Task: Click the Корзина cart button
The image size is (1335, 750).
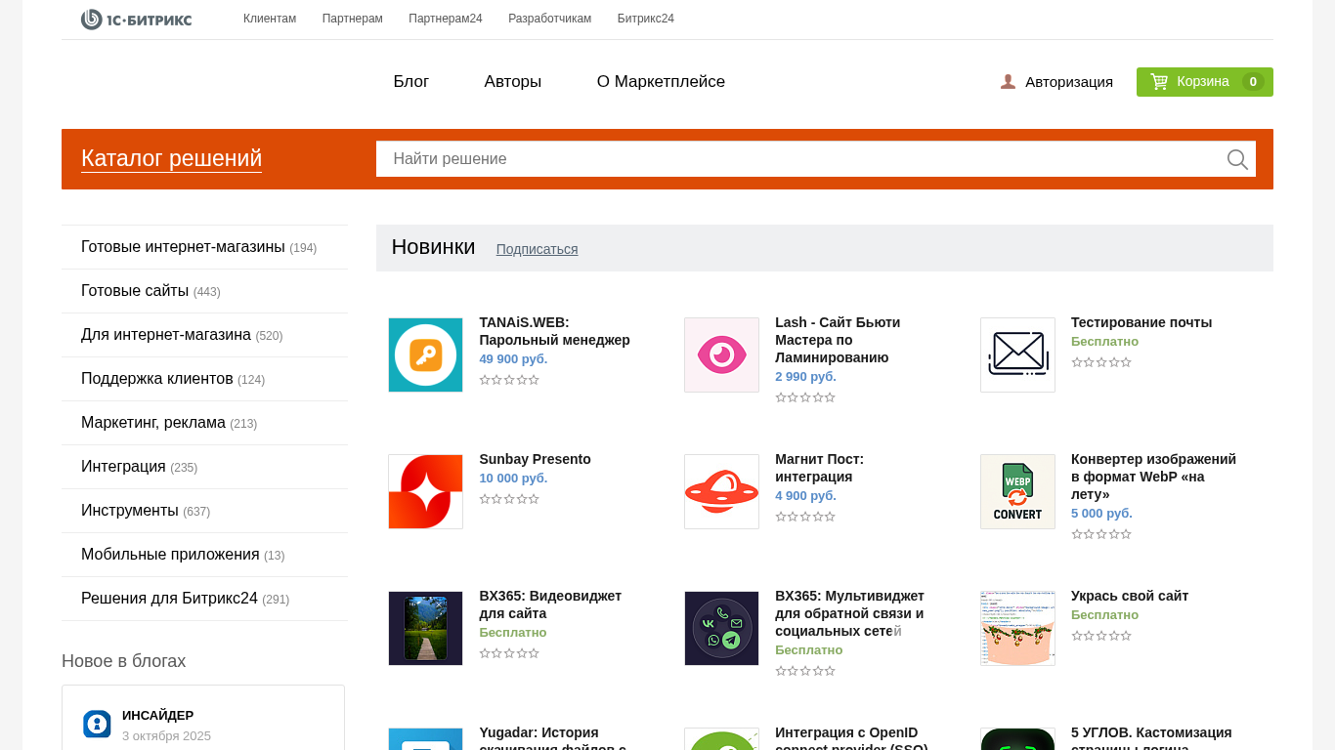Action: coord(1204,82)
